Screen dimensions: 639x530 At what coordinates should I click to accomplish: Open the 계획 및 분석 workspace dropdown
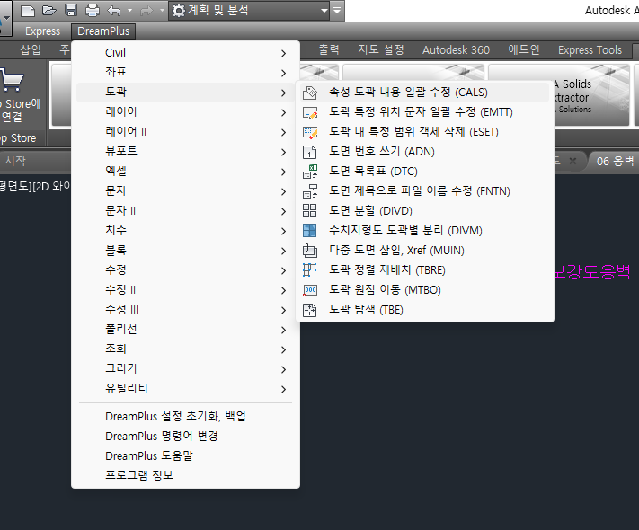click(250, 11)
